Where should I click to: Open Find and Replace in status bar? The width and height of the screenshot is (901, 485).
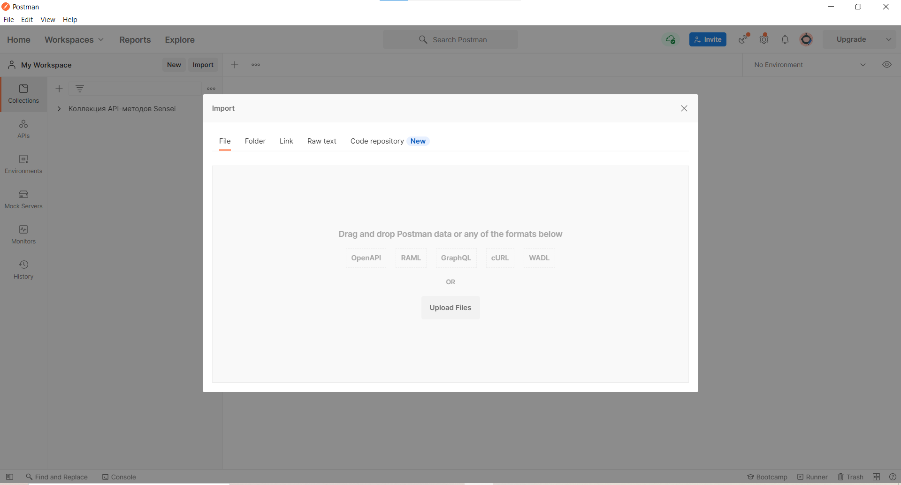click(57, 477)
